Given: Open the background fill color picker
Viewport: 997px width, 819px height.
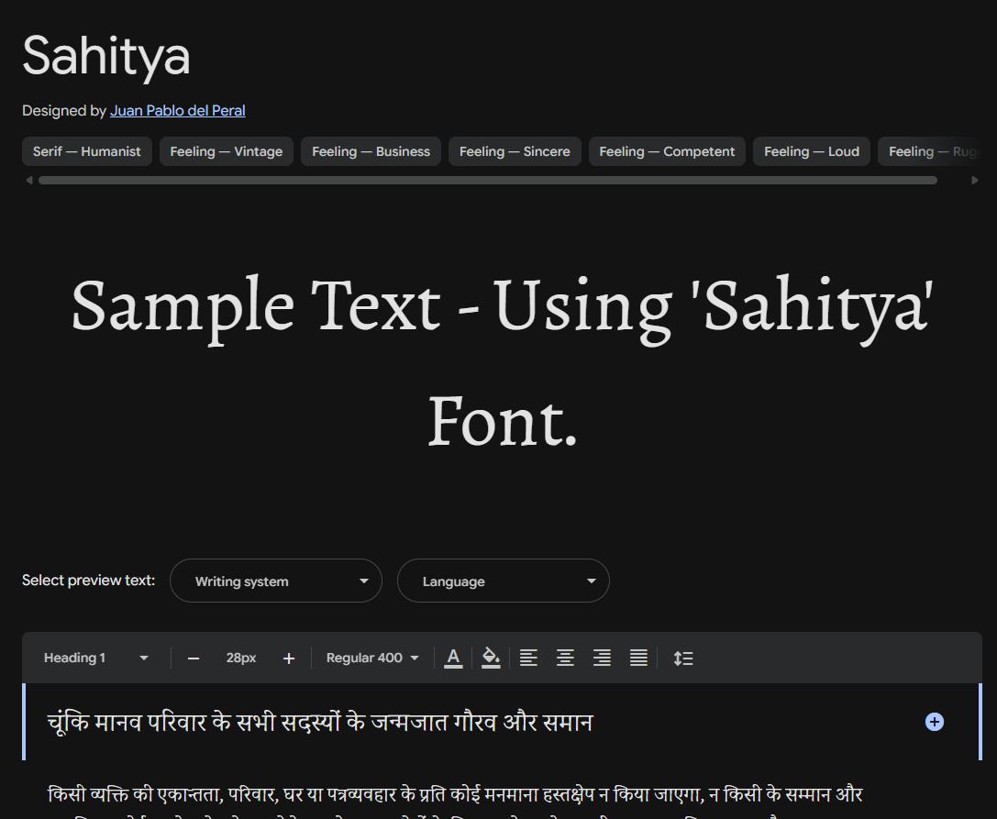Looking at the screenshot, I should (491, 659).
